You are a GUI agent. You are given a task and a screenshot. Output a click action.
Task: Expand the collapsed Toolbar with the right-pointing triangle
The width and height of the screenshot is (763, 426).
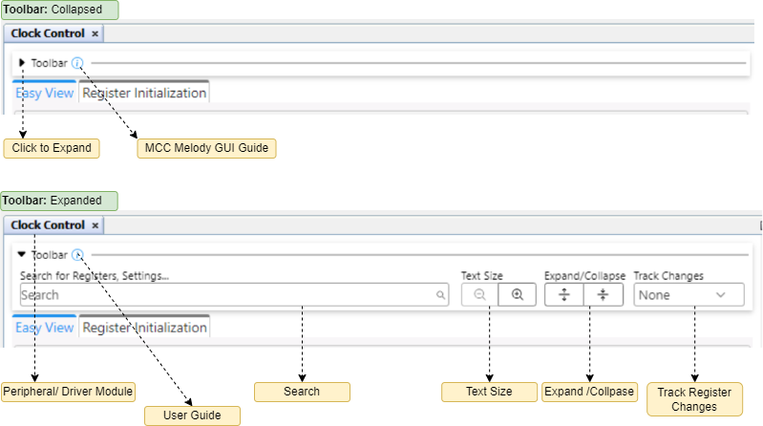[x=22, y=63]
